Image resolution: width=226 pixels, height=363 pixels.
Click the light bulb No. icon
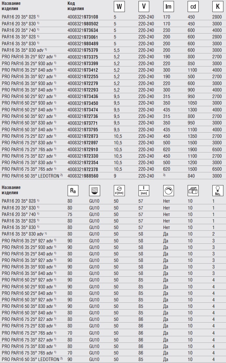pos(217,191)
